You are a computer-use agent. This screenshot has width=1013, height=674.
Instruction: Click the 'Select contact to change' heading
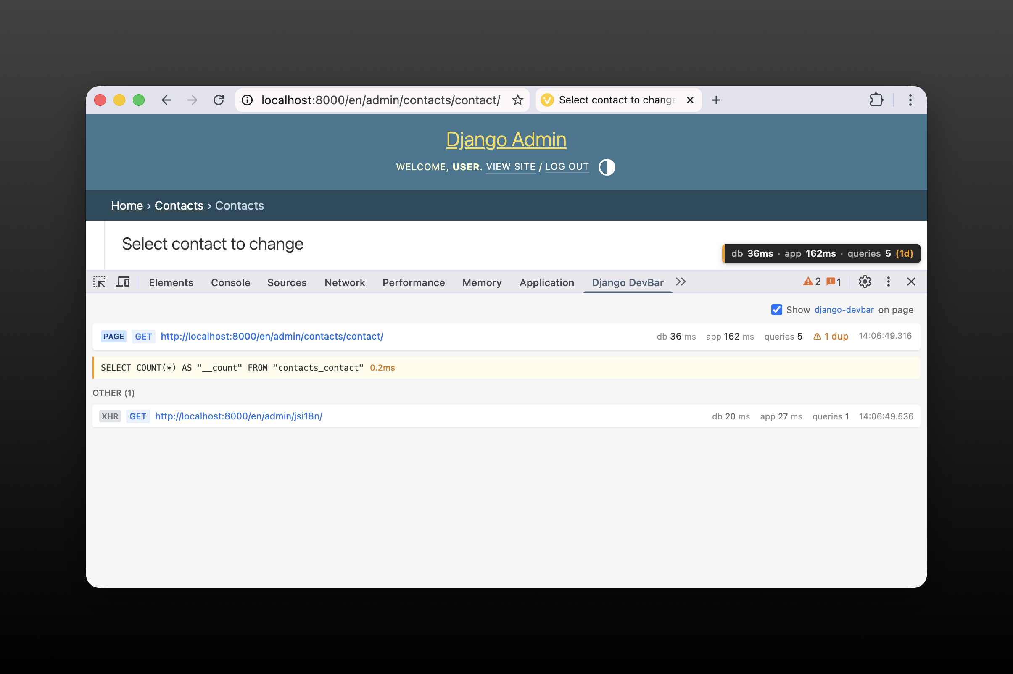(212, 244)
